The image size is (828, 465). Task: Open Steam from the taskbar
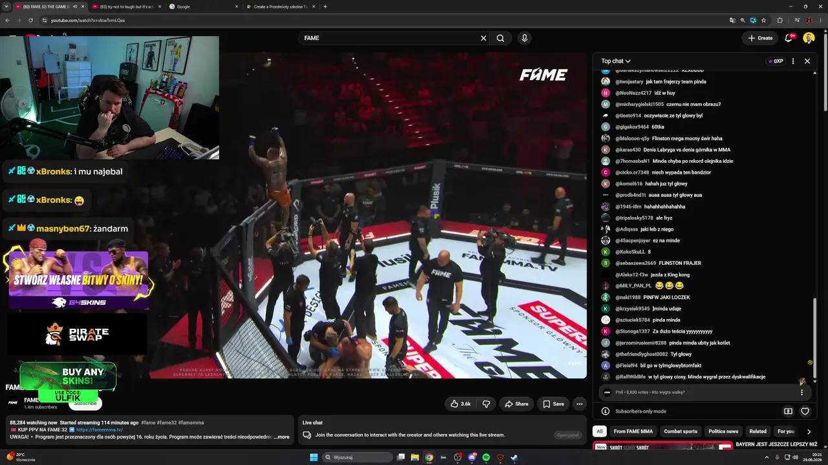pos(514,457)
